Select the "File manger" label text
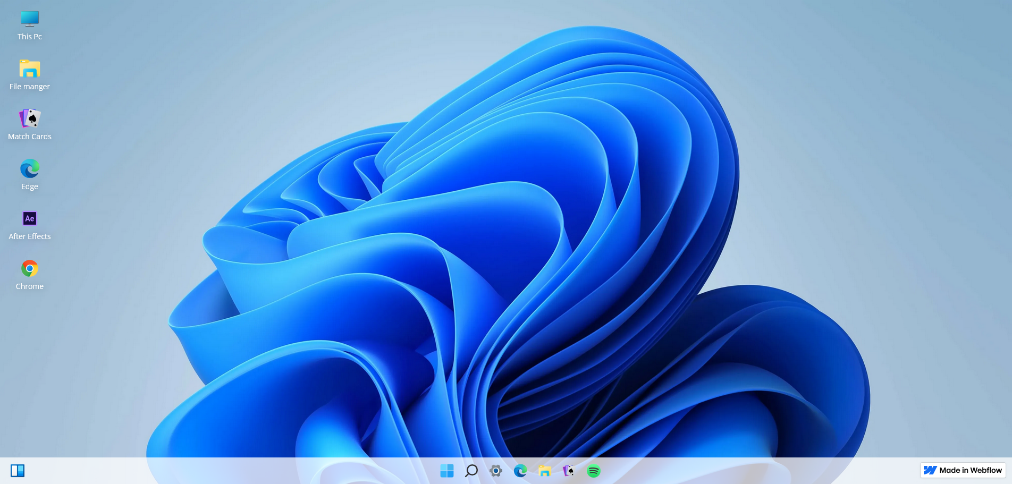Image resolution: width=1012 pixels, height=484 pixels. pos(30,87)
